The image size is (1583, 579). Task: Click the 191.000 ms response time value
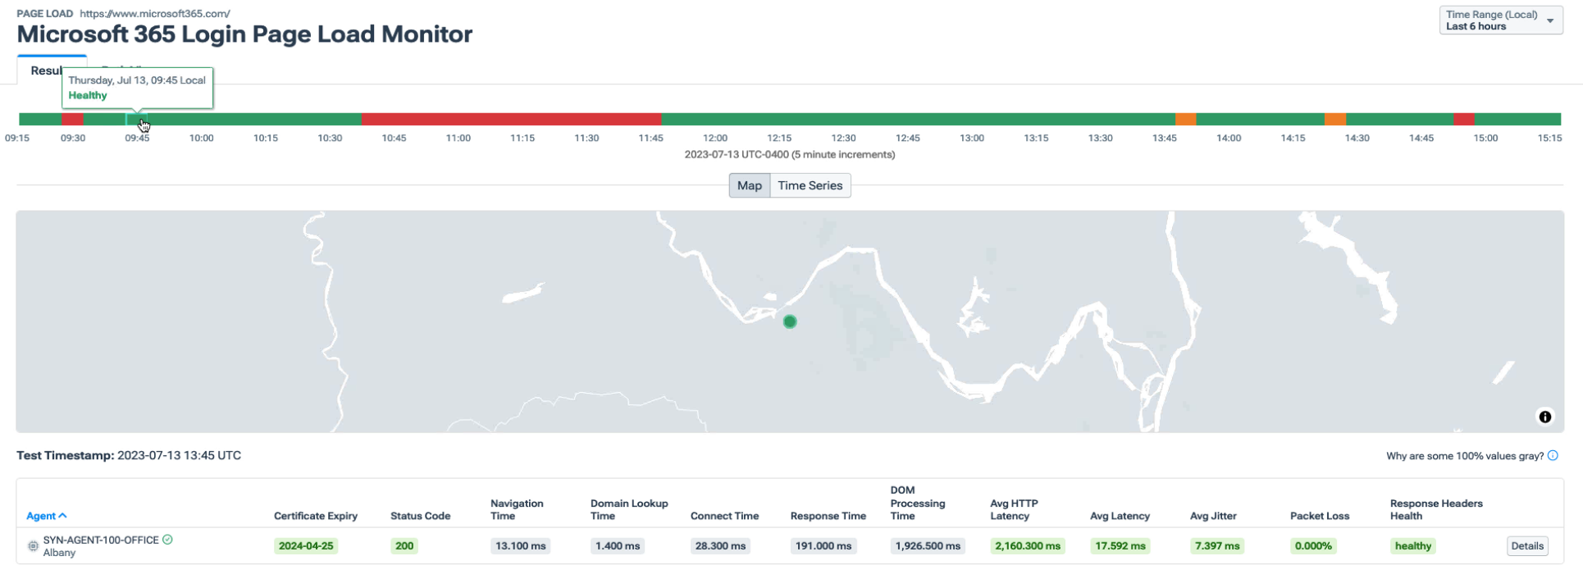(823, 546)
